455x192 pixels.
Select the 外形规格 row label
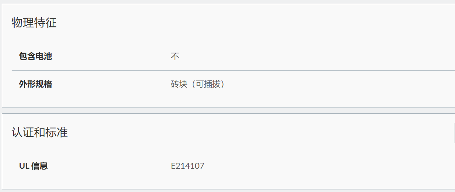click(x=35, y=84)
